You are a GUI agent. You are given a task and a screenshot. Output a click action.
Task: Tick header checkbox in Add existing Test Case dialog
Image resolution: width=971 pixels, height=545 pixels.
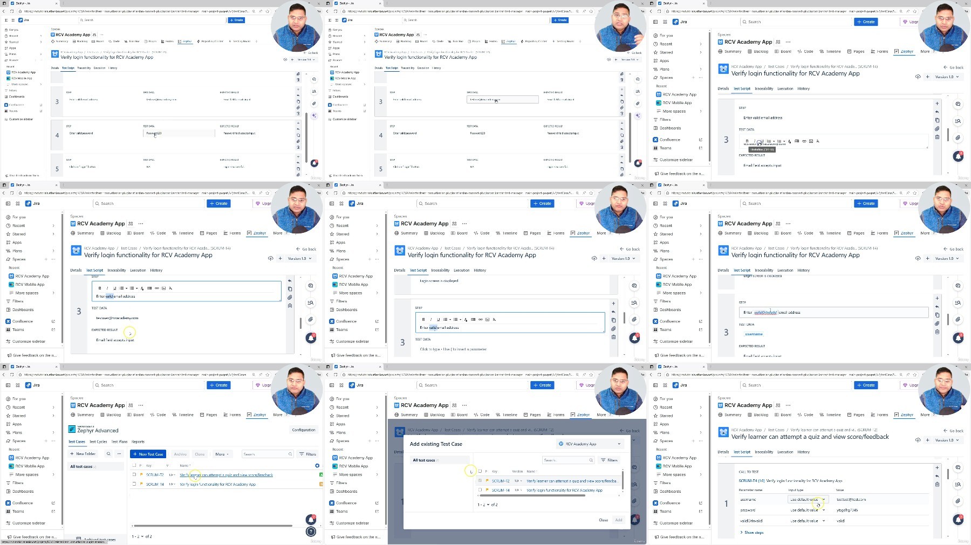tap(480, 471)
